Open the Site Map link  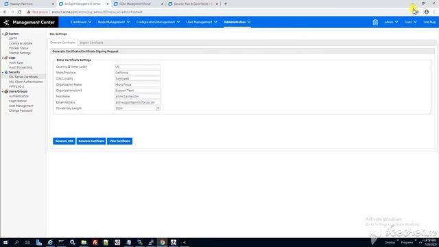pyautogui.click(x=429, y=22)
